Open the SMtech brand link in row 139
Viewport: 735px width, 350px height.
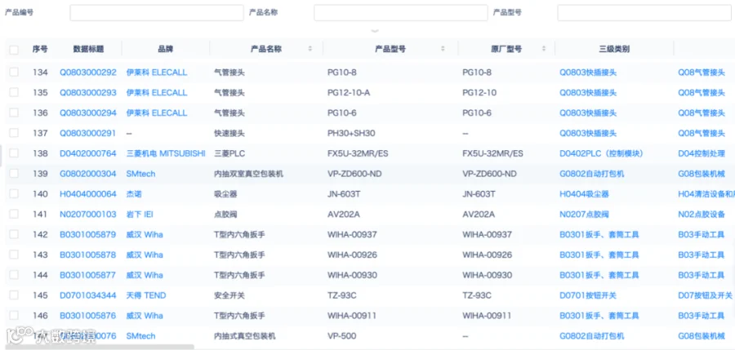(x=140, y=173)
